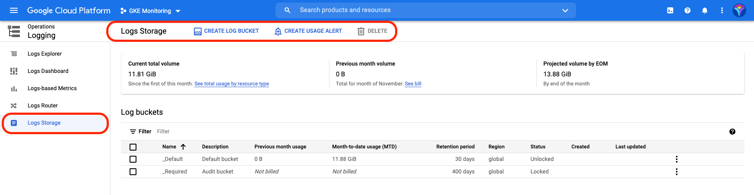Click the DELETE button text

tap(377, 31)
